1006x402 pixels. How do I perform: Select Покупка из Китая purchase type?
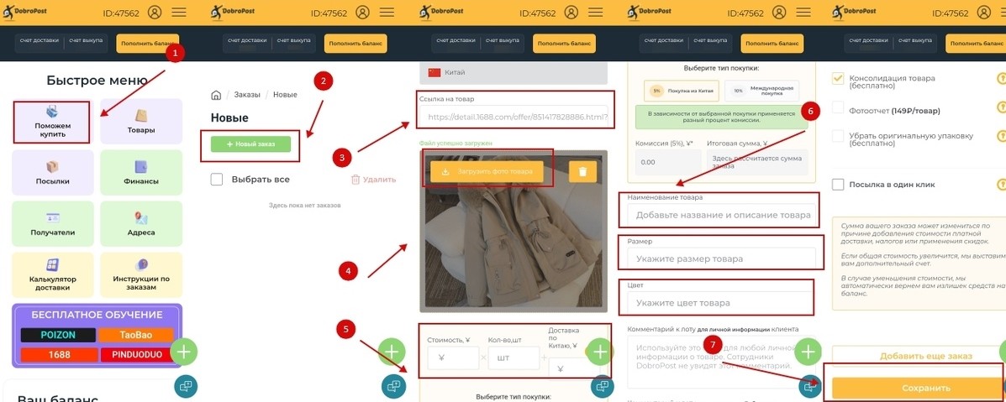tap(682, 91)
